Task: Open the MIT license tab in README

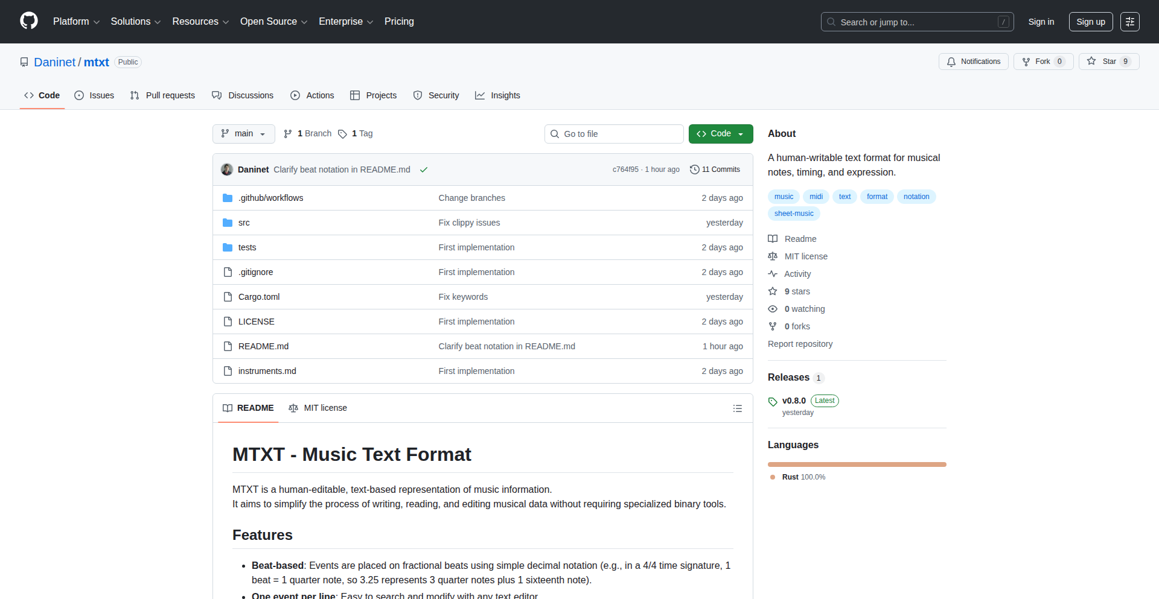Action: pos(318,408)
